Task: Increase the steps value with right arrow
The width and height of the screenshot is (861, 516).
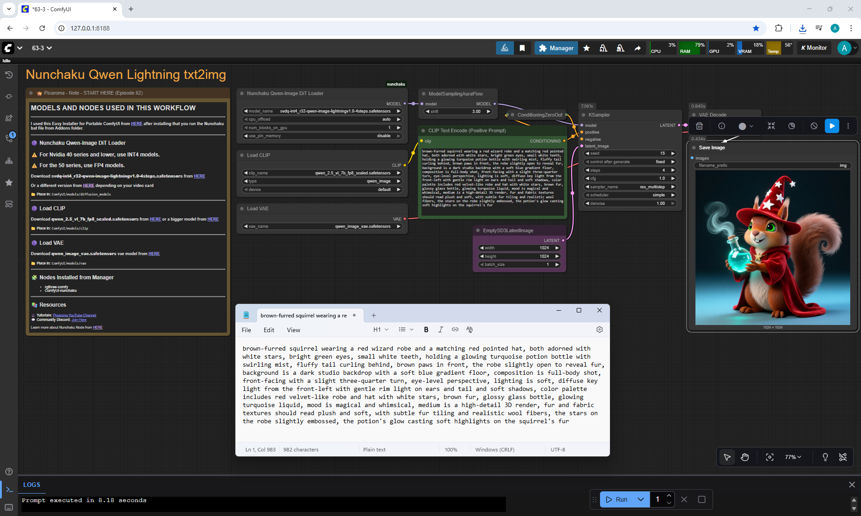Action: pos(673,170)
